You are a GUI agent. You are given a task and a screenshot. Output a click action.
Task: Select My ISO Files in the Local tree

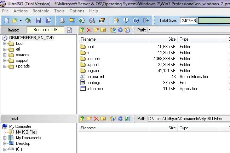pyautogui.click(x=27, y=132)
